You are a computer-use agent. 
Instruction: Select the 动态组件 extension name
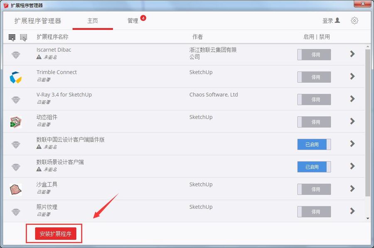pyautogui.click(x=47, y=117)
